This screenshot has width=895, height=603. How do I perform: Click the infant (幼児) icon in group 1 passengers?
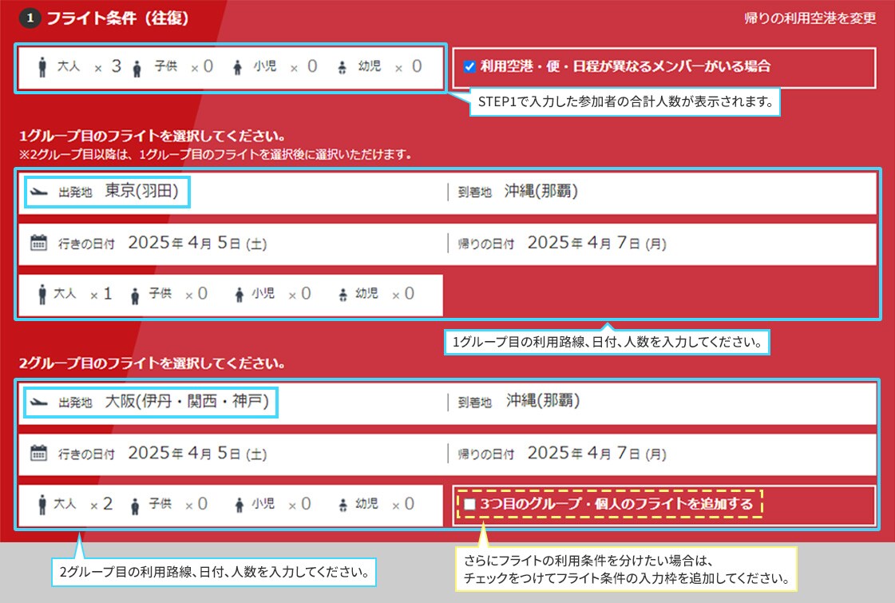[x=343, y=295]
